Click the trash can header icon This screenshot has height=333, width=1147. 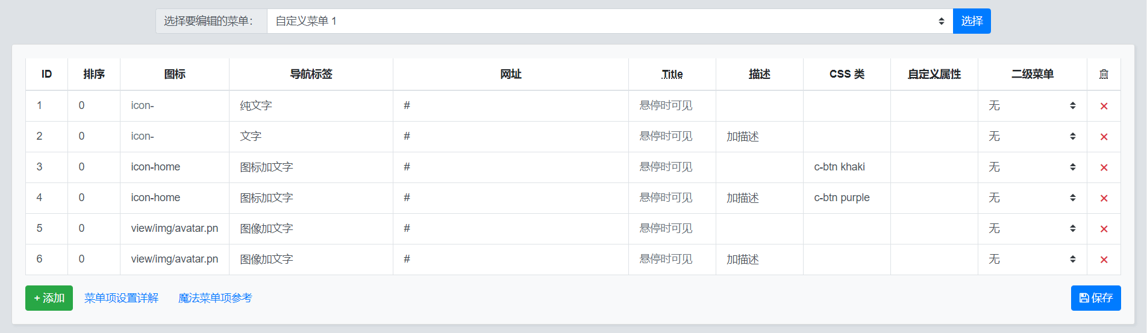coord(1104,74)
